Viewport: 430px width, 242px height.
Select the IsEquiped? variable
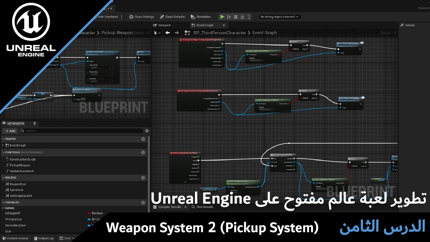tap(13, 213)
